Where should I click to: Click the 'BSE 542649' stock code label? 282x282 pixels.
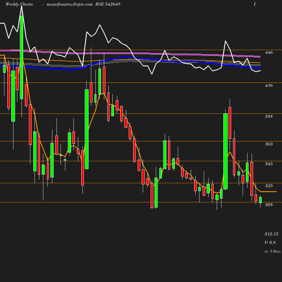[x=108, y=4]
